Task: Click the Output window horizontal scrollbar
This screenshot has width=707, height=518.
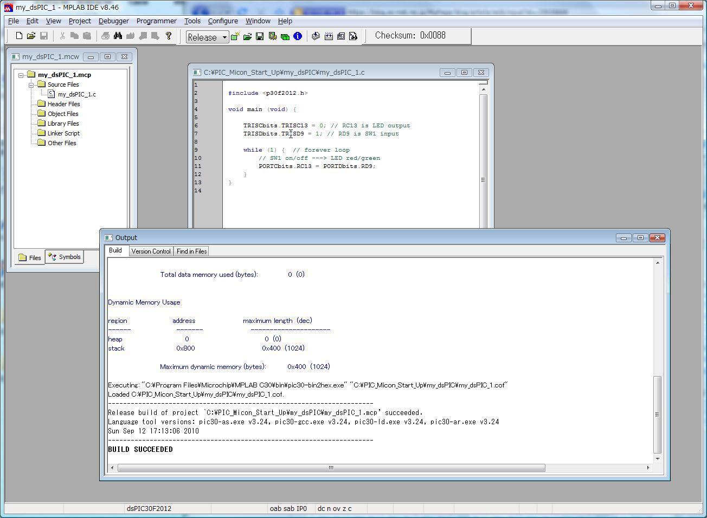Action: click(x=331, y=468)
